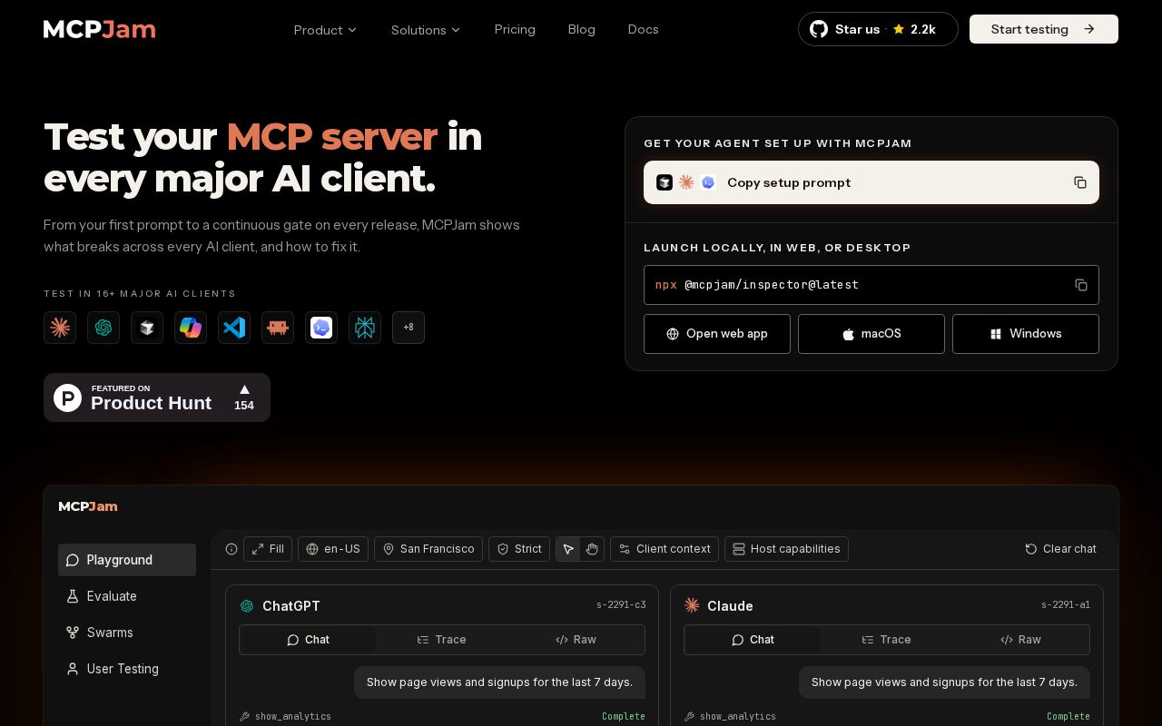This screenshot has width=1162, height=726.
Task: Switch to Raw tab in Claude panel
Action: (1021, 640)
